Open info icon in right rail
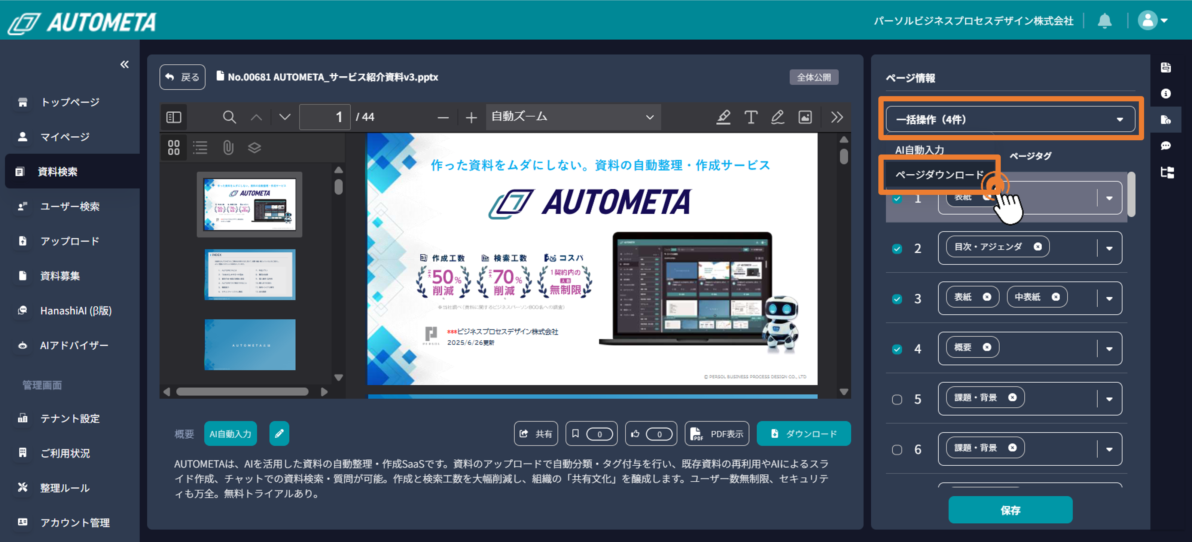Image resolution: width=1192 pixels, height=542 pixels. 1166,94
